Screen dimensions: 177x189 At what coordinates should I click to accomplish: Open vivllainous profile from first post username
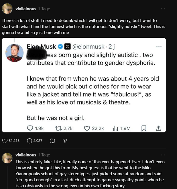26,9
